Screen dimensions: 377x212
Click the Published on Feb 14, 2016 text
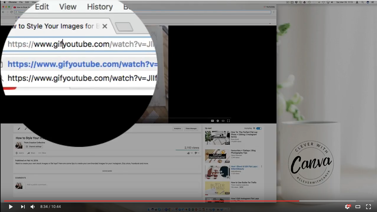click(x=27, y=161)
